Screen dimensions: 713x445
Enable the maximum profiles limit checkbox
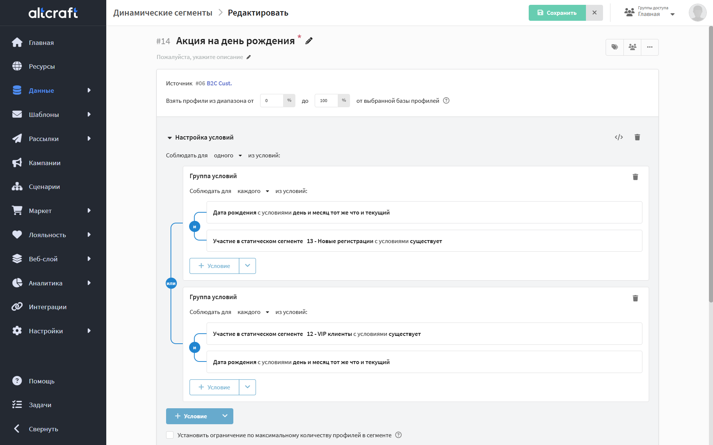tap(170, 435)
